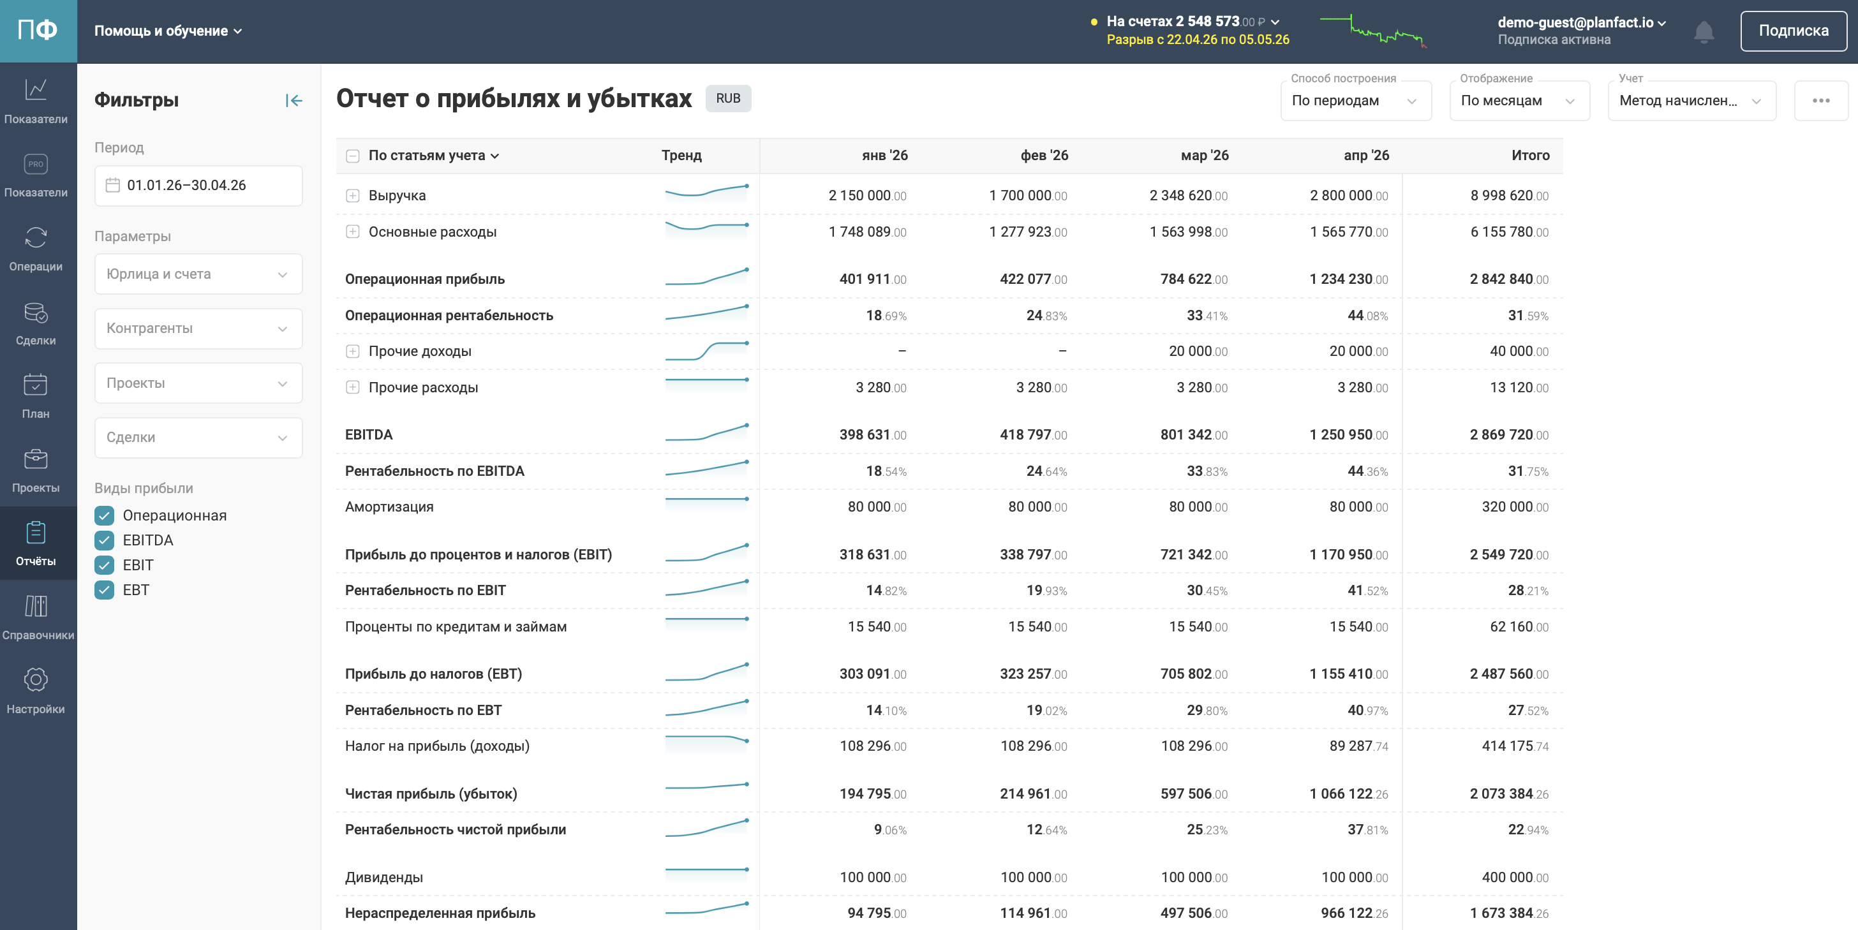Screen dimensions: 1858x930
Task: Open Помощь и обучение menu
Action: [x=168, y=31]
